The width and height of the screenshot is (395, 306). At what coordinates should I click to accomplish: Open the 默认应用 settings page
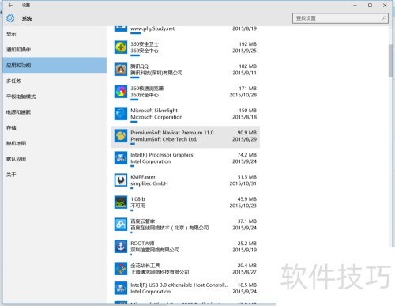click(55, 159)
